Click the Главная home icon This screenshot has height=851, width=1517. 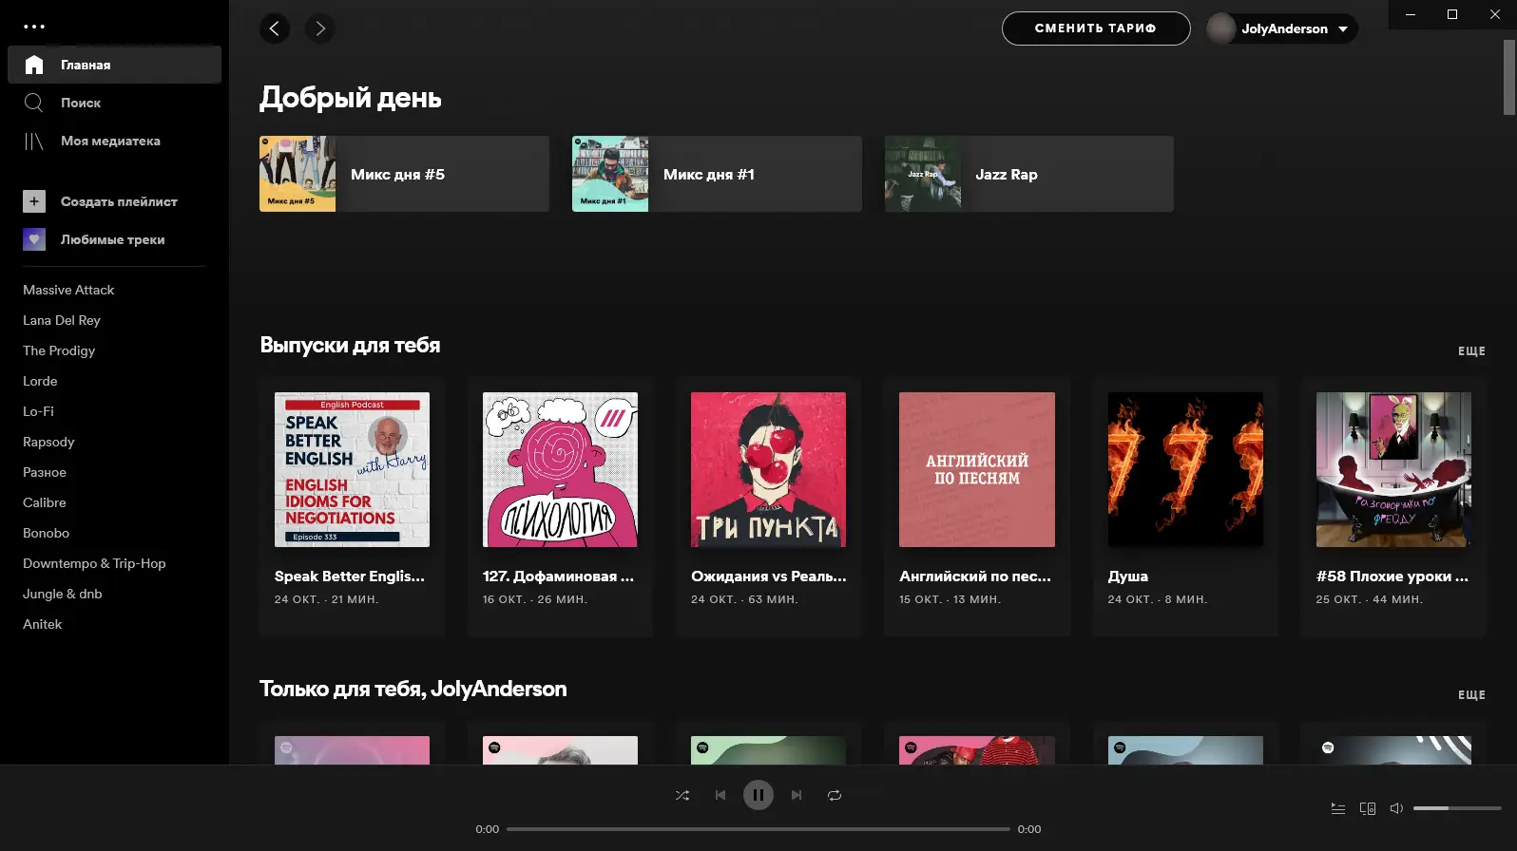pyautogui.click(x=34, y=65)
